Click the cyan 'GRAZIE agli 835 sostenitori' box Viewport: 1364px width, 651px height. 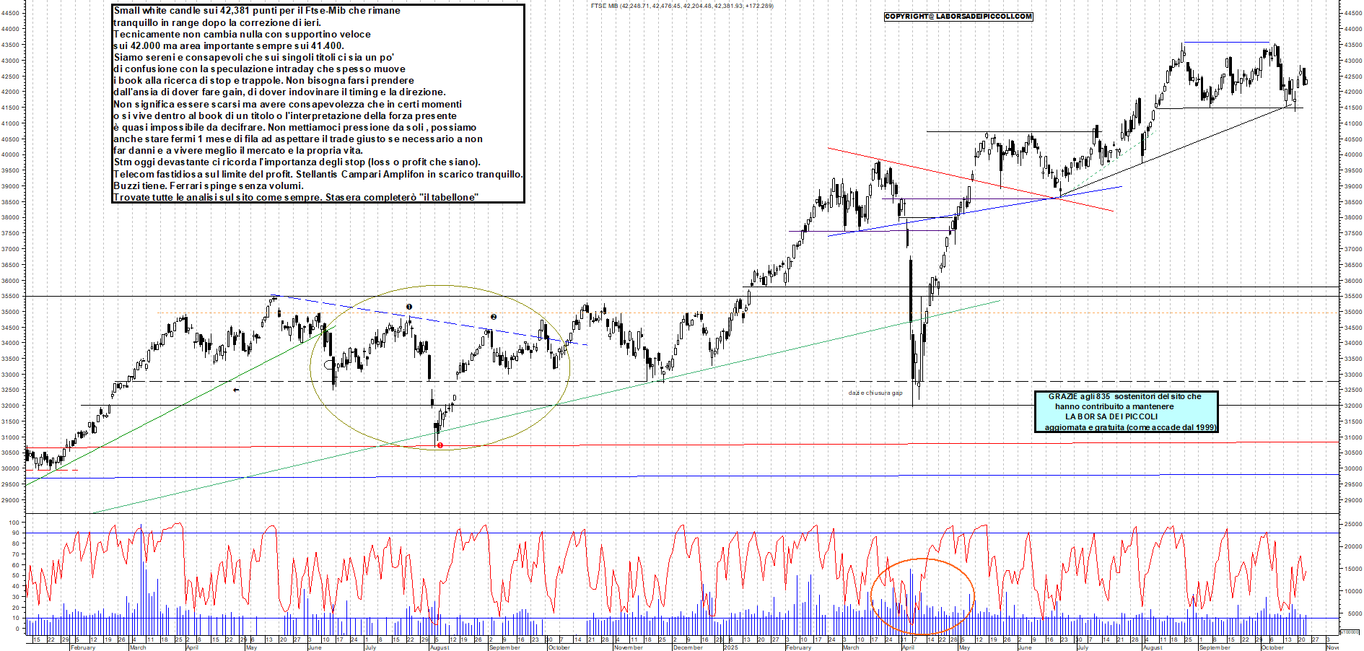(x=1126, y=411)
